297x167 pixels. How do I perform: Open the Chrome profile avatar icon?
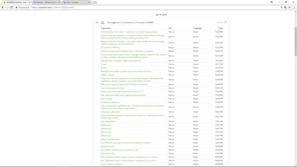pos(271,2)
